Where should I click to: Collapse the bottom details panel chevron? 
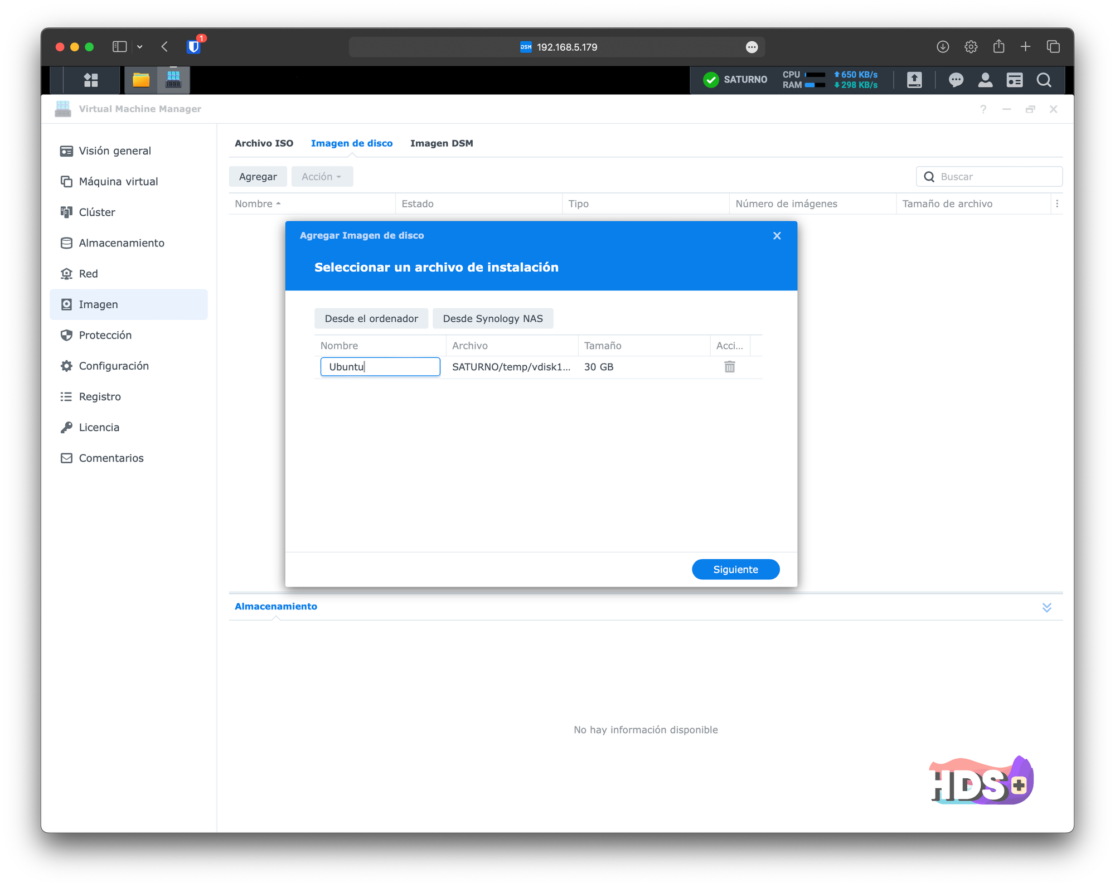click(x=1046, y=607)
